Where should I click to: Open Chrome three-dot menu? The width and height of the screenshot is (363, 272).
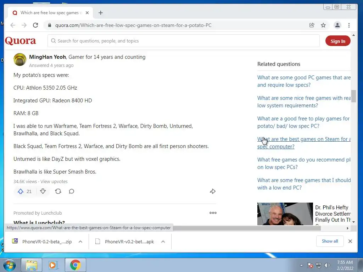tap(349, 25)
